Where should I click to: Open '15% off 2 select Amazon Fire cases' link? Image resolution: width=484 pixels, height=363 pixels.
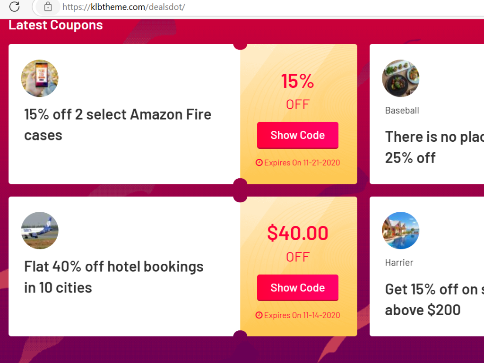pyautogui.click(x=118, y=125)
